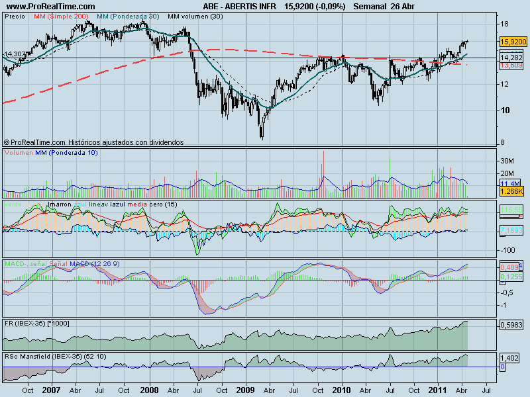The width and height of the screenshot is (530, 397).
Task: Click the www.ProRealTime.com header text
Action: click(51, 7)
